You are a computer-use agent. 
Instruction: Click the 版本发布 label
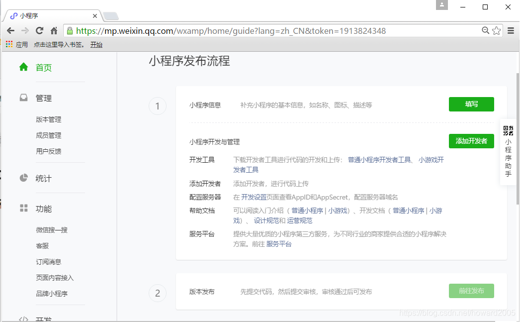(x=202, y=292)
